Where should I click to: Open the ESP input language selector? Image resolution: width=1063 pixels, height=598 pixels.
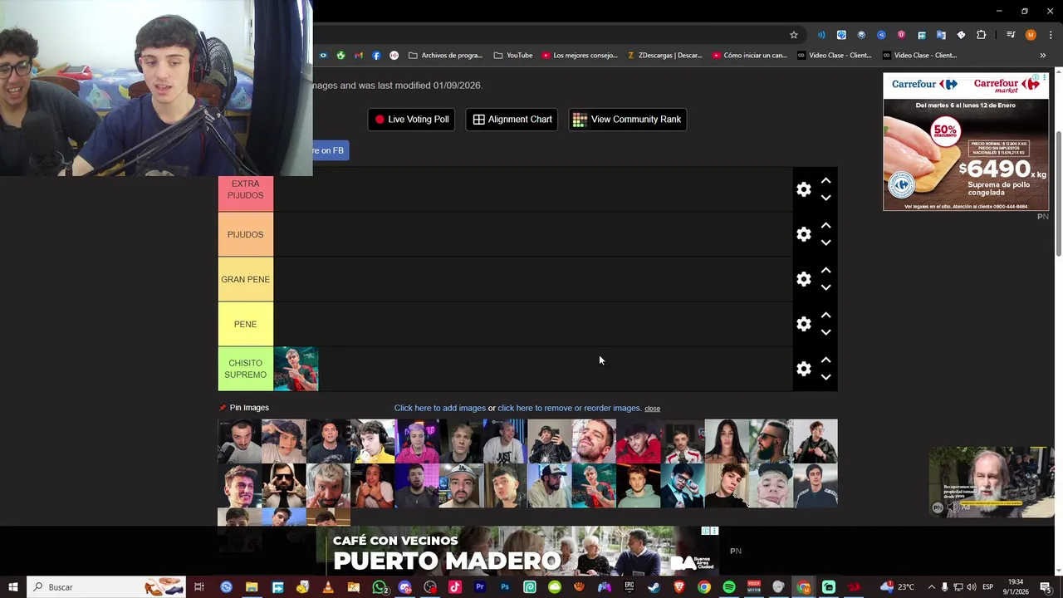987,587
